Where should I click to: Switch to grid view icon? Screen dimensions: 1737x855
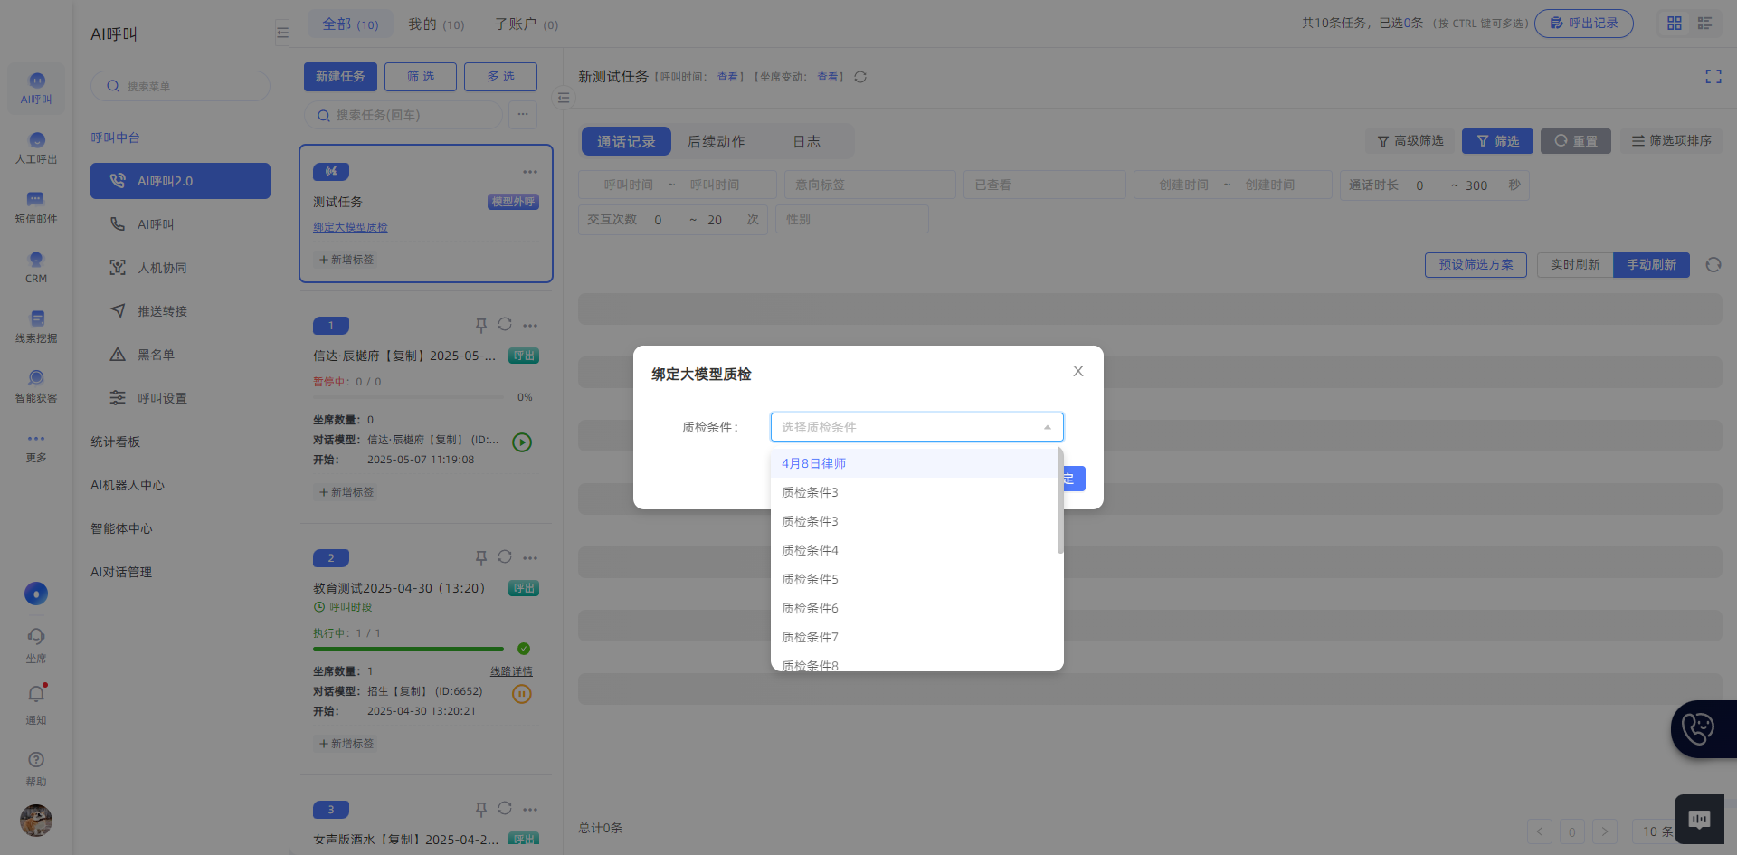point(1675,24)
